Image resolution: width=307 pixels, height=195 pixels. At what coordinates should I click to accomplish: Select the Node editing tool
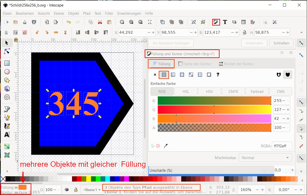pyautogui.click(x=7, y=51)
